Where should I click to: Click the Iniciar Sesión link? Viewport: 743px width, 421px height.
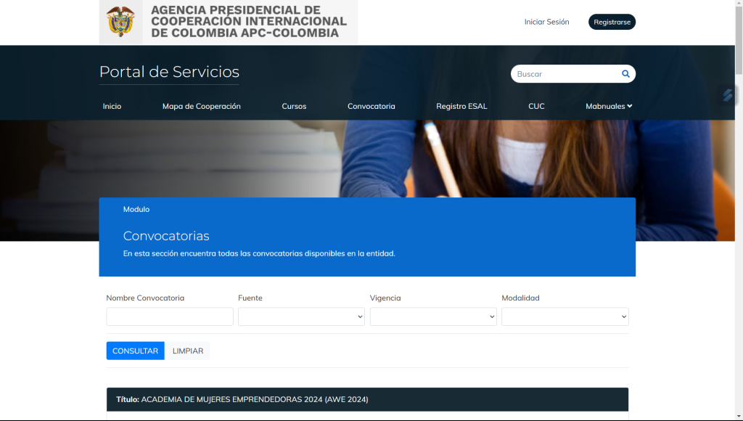[546, 22]
